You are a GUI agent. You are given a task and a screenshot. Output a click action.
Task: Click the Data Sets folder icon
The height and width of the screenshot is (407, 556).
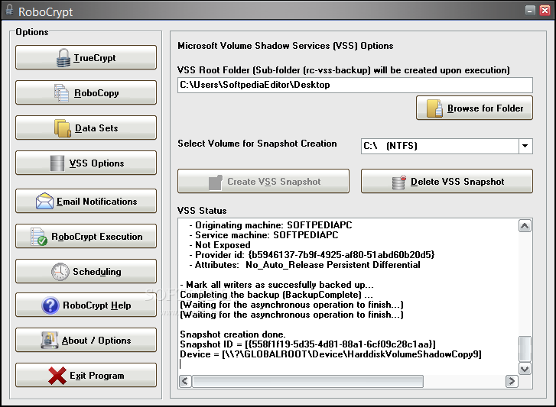(63, 128)
